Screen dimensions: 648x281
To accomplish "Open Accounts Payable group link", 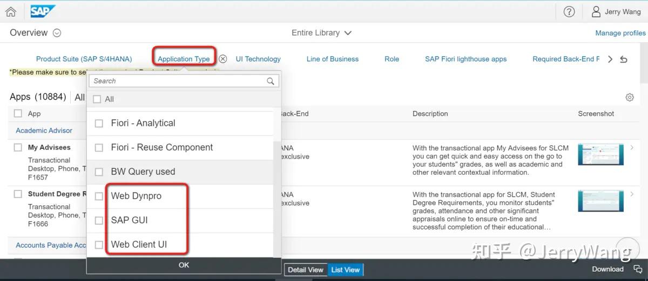I will [51, 245].
